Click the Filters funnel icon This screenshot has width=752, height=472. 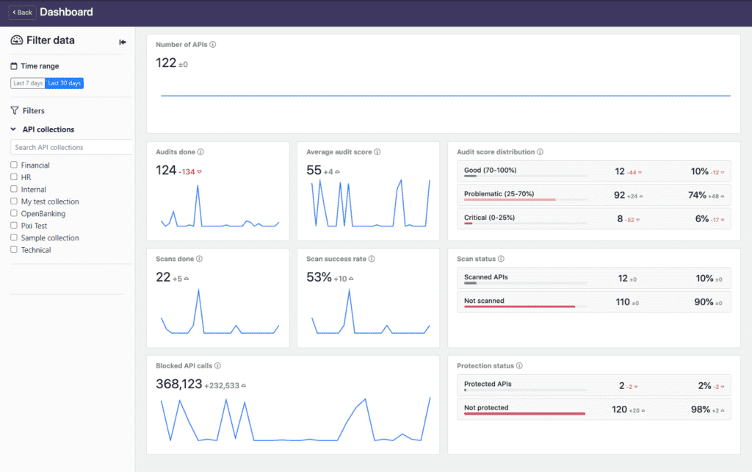click(14, 110)
